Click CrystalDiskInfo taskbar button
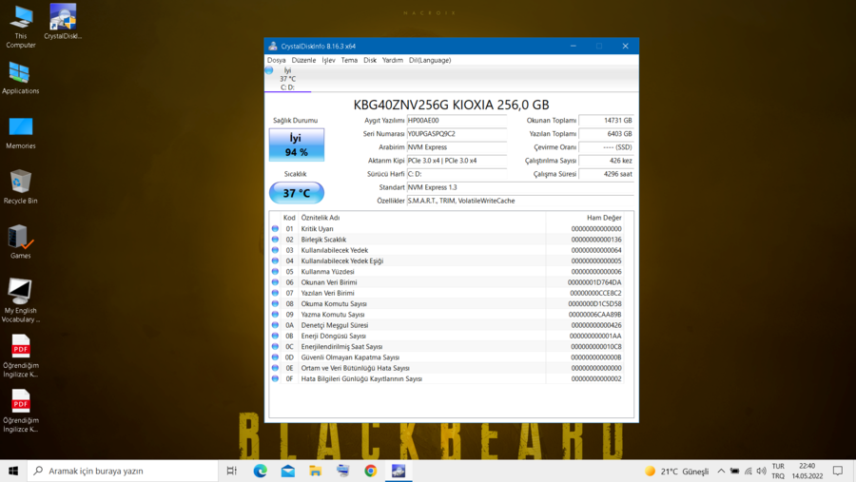The height and width of the screenshot is (482, 856). point(399,471)
